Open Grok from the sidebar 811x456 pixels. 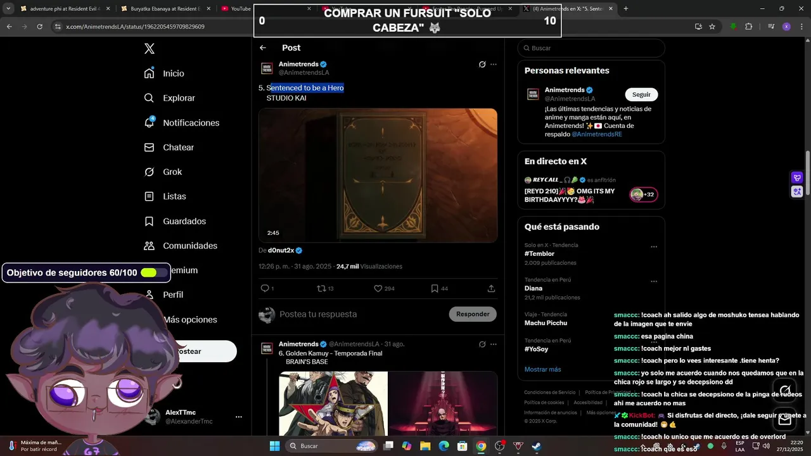tap(163, 172)
